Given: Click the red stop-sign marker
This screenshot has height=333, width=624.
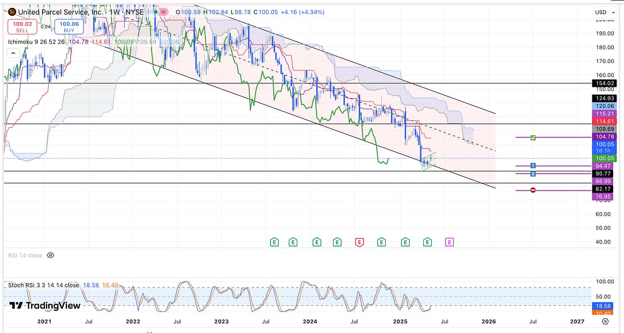Looking at the screenshot, I should [x=533, y=190].
